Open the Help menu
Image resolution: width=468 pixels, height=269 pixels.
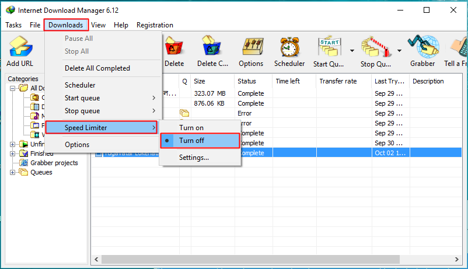click(x=121, y=25)
